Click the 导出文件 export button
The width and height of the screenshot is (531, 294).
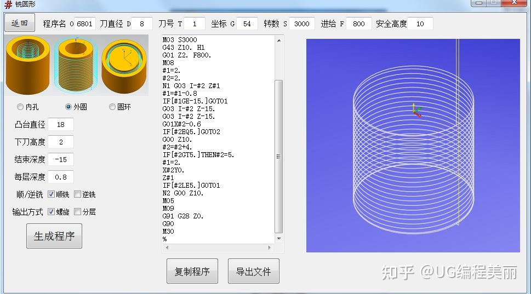click(253, 272)
